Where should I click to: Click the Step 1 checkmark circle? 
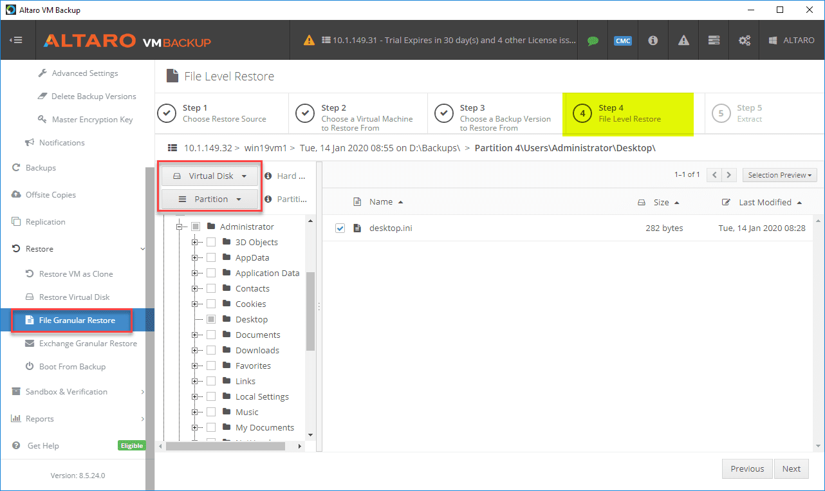tap(167, 113)
